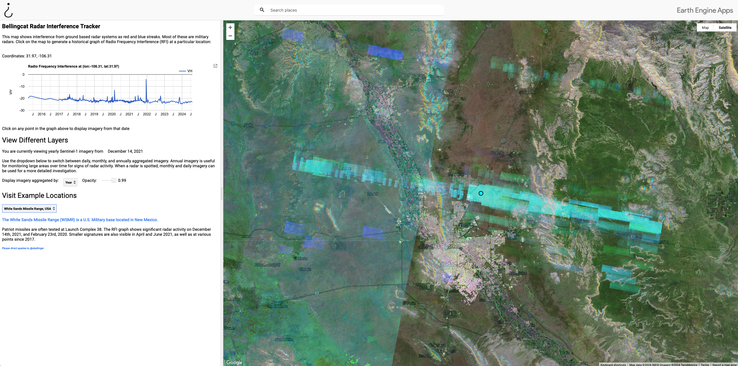Screen dimensions: 738x366
Task: Click the @oballinger queries link
Action: [x=23, y=248]
